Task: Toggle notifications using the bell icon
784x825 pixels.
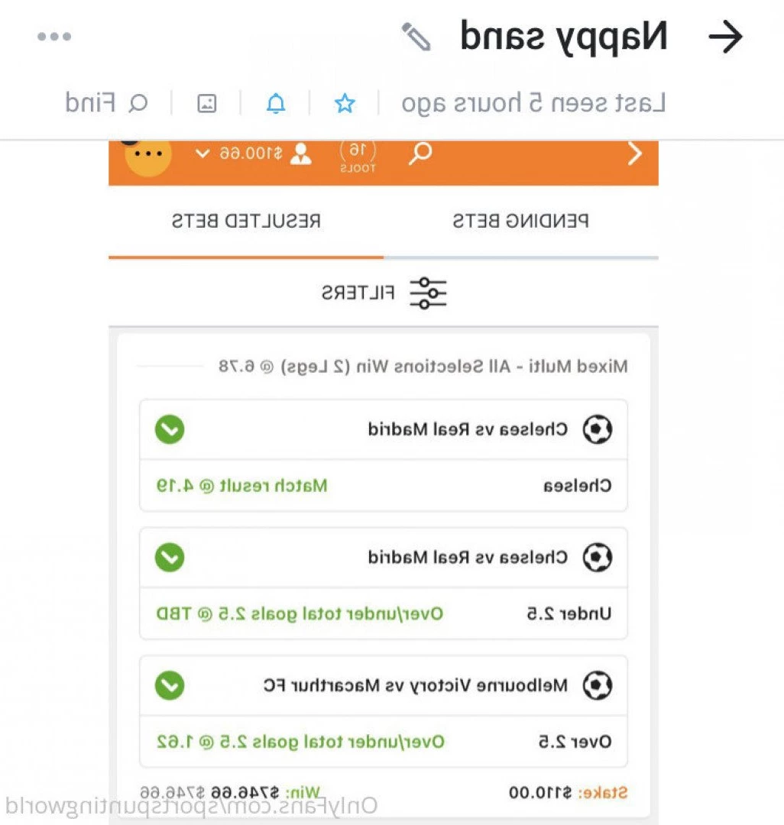Action: (x=276, y=103)
